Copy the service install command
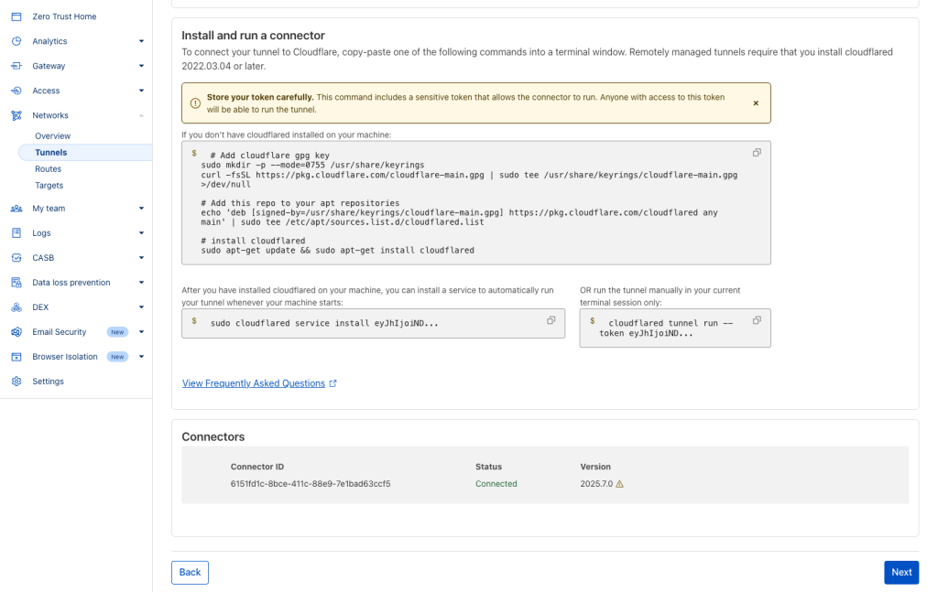Image resolution: width=938 pixels, height=592 pixels. pos(551,320)
